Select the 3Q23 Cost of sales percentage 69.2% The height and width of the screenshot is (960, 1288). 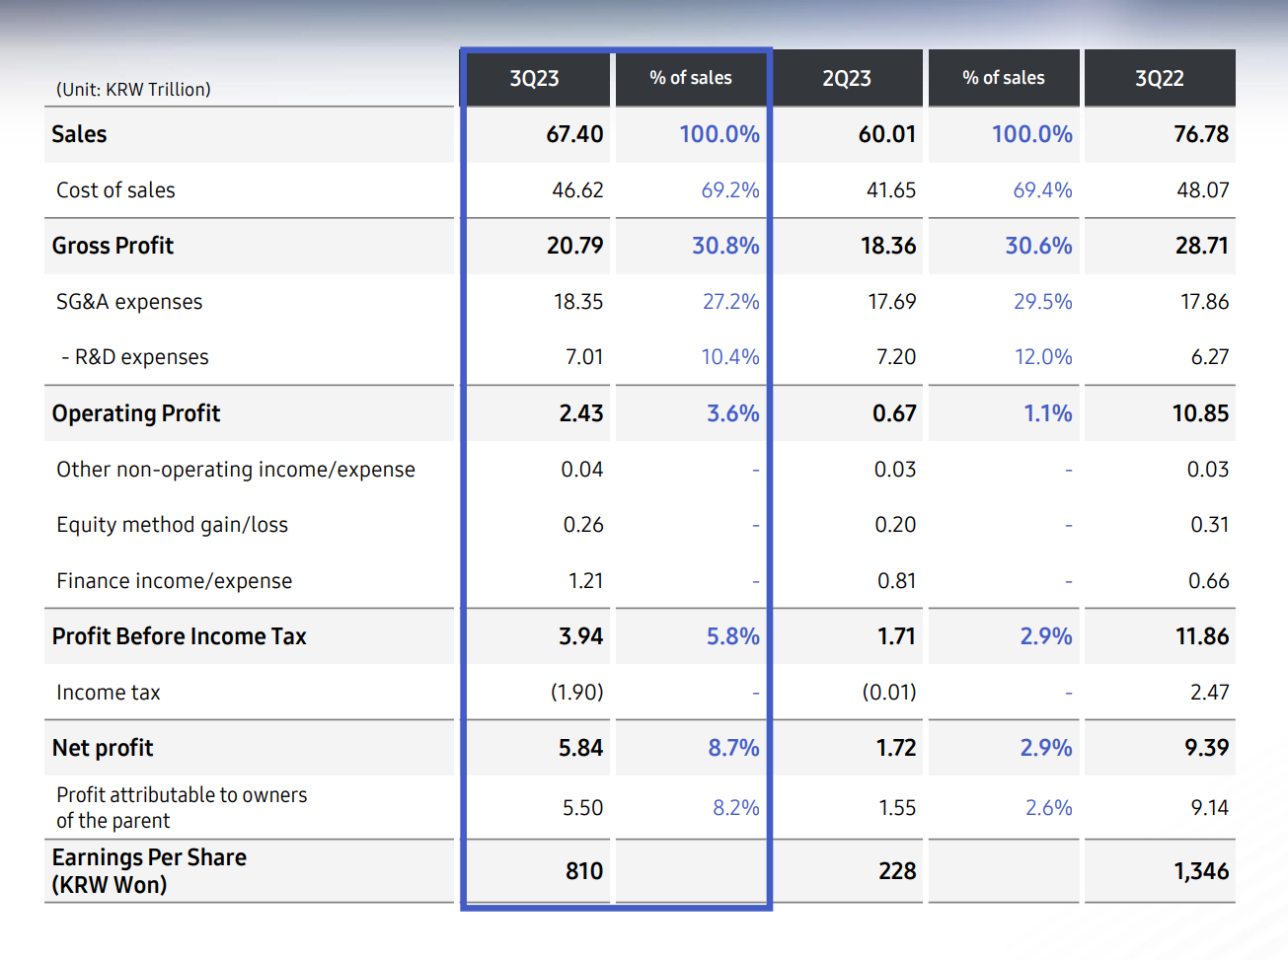pyautogui.click(x=729, y=190)
